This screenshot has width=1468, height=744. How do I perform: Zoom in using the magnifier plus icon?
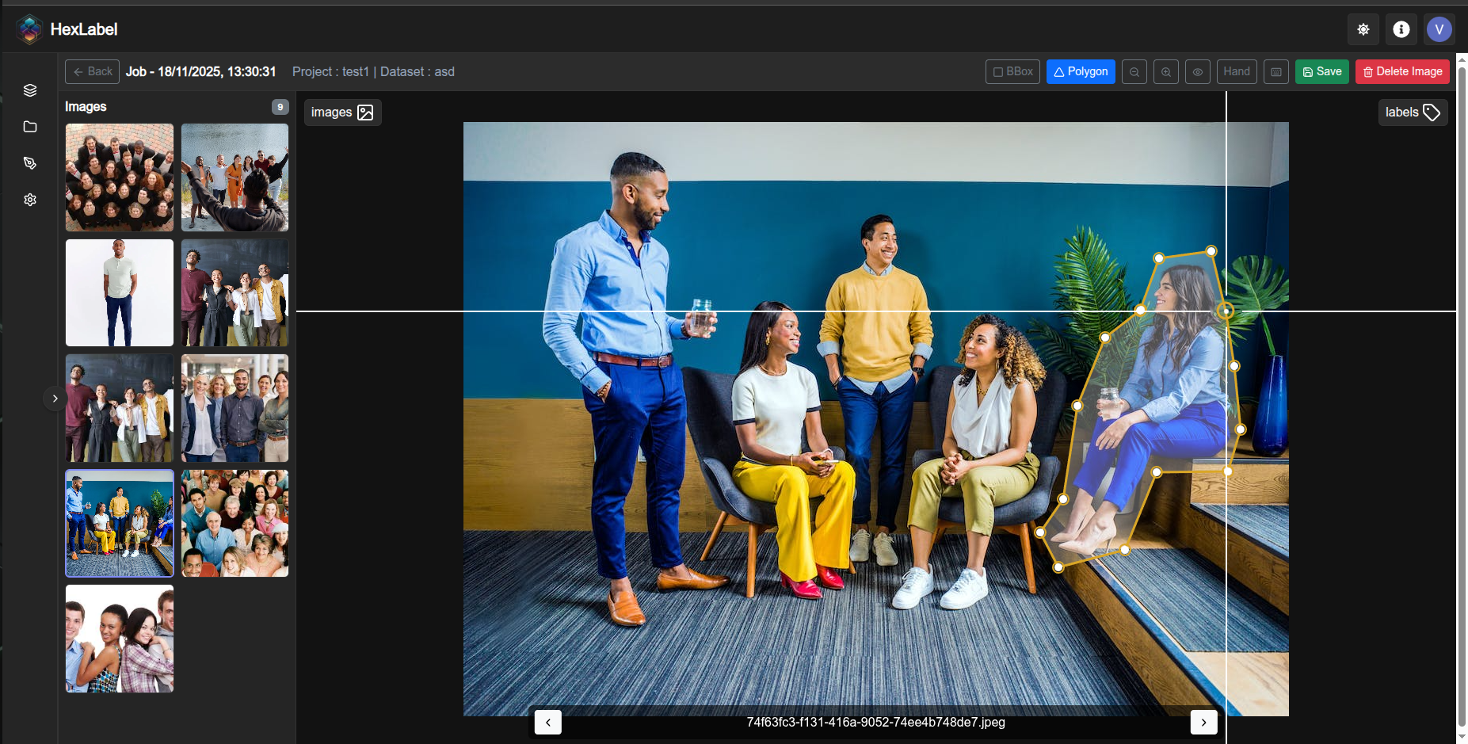click(1165, 72)
